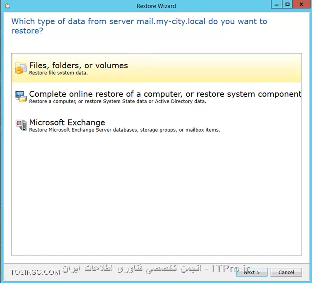Minimize the Restore Wizard window

click(x=277, y=4)
